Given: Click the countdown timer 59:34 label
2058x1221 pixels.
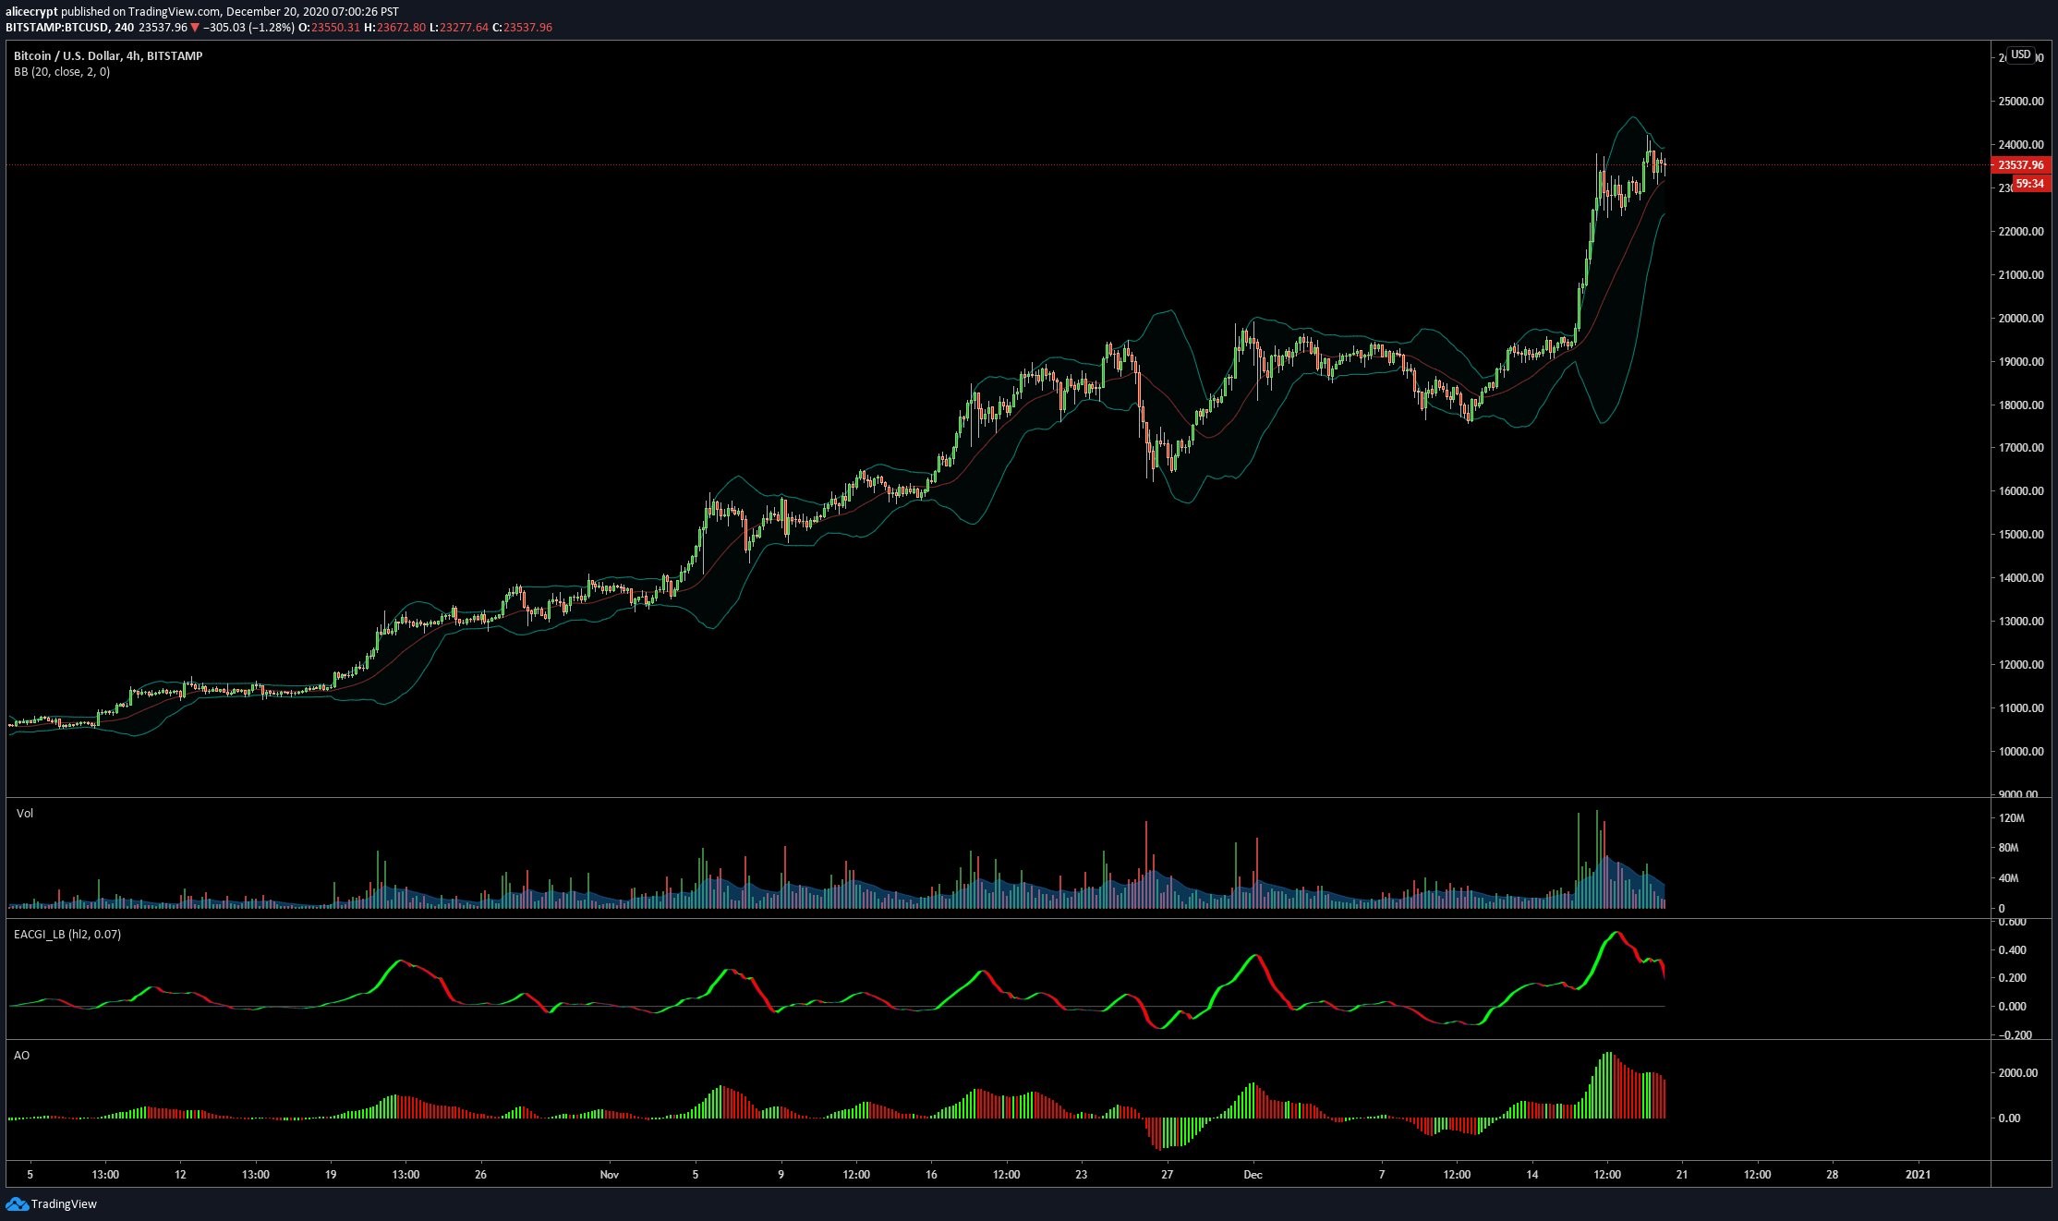Looking at the screenshot, I should [2029, 184].
